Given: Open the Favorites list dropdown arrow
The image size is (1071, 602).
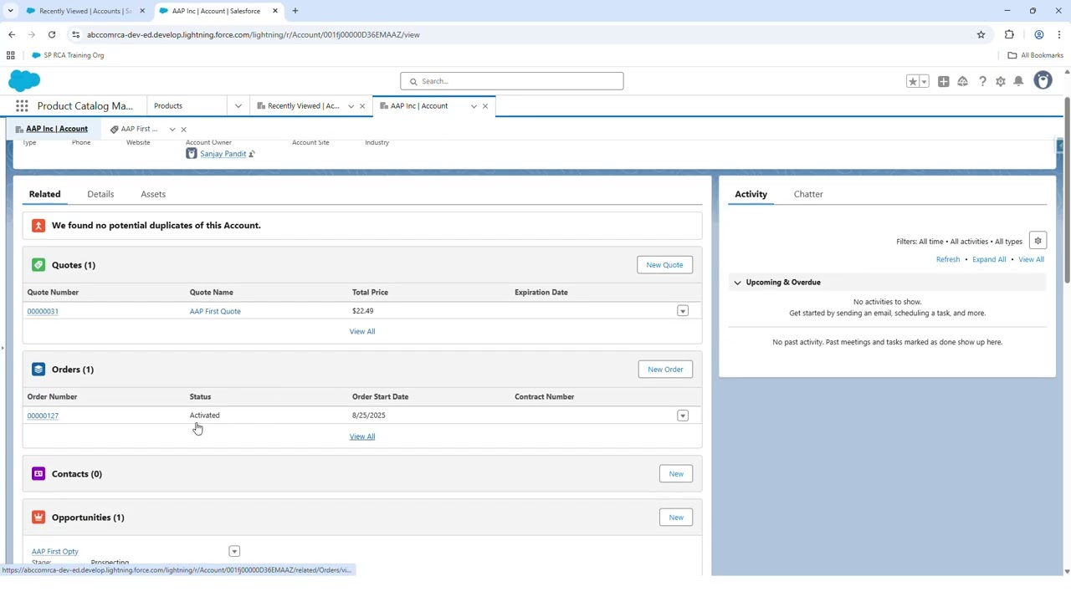Looking at the screenshot, I should pos(924,81).
